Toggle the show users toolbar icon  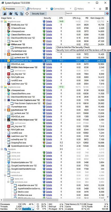coord(5,14)
